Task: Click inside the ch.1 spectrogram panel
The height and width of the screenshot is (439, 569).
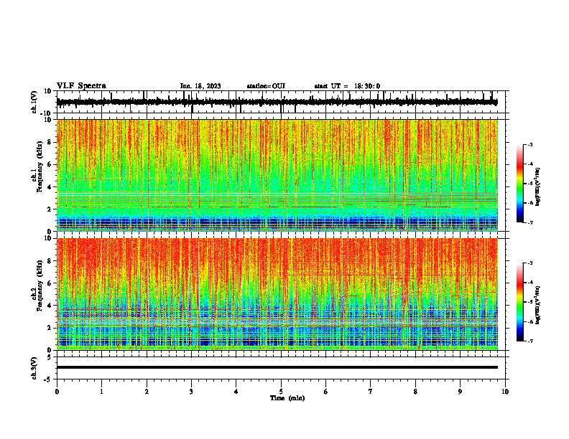Action: click(x=277, y=175)
